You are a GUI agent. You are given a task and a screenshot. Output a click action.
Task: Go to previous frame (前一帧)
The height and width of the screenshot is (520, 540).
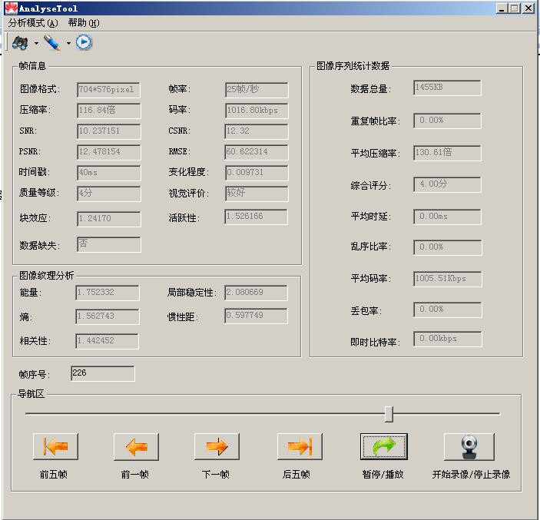(136, 446)
